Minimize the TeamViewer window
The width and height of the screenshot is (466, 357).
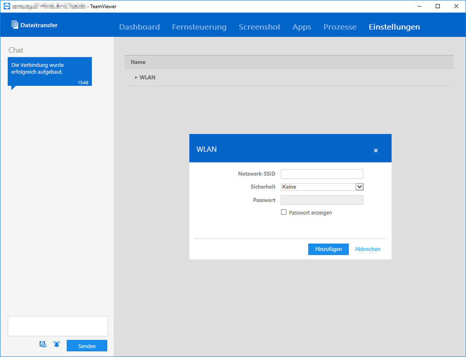[x=419, y=6]
